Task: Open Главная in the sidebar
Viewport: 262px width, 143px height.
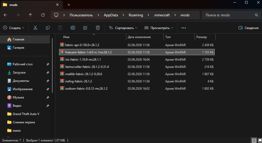Action: point(25,39)
